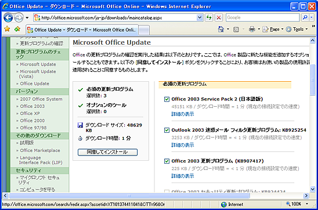
Task: Click the 必須の更新プログラム summary heading
Action: pyautogui.click(x=110, y=89)
